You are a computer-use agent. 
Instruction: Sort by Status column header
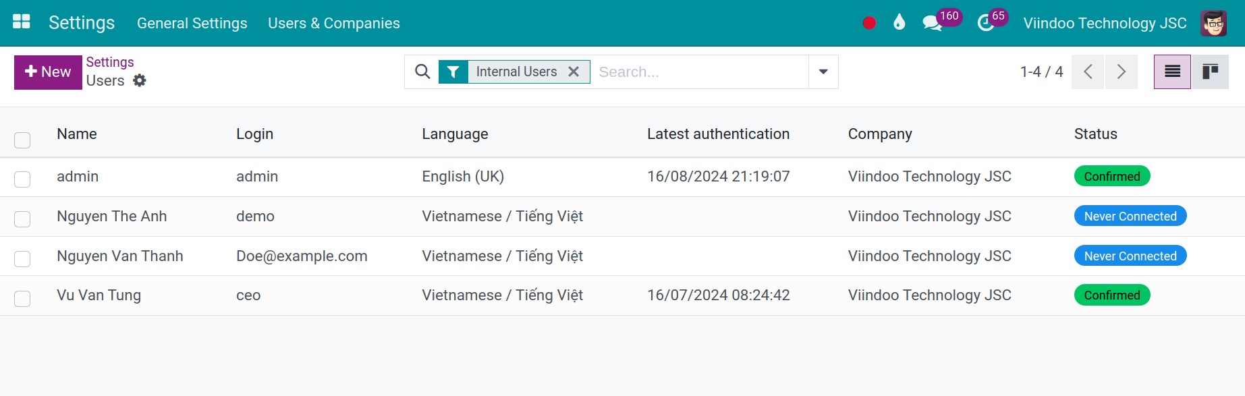(1096, 134)
